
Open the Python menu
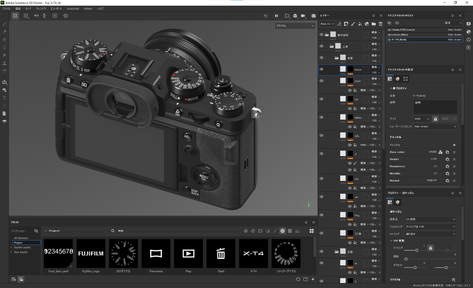tap(88, 9)
